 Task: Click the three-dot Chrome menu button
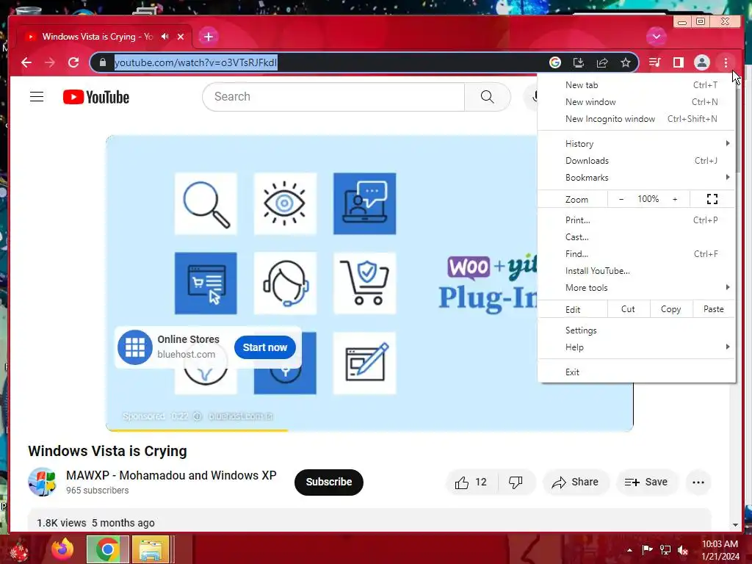(x=726, y=62)
